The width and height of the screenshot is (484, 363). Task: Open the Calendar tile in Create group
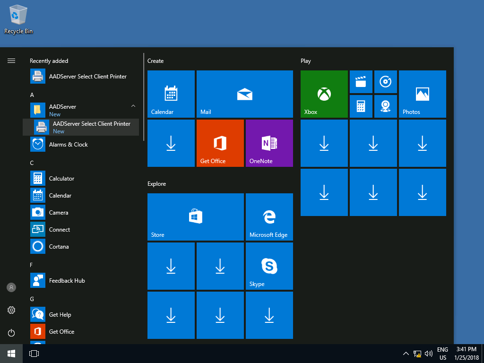tap(171, 94)
